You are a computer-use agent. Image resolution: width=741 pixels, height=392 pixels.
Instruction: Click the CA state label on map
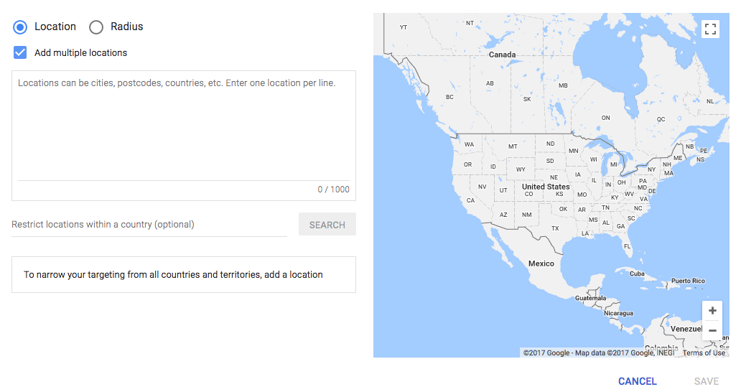471,200
